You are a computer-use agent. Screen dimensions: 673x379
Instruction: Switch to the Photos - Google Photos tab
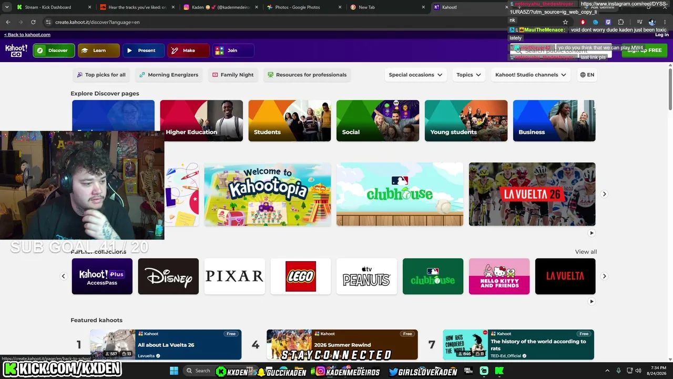[302, 7]
